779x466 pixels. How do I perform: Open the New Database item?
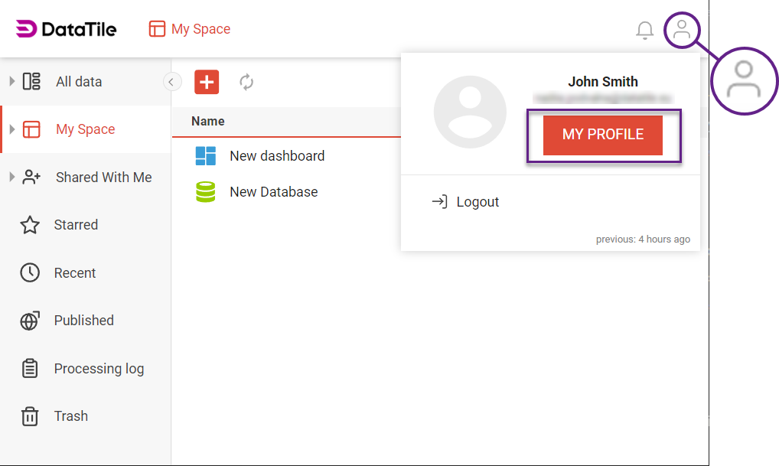[273, 191]
